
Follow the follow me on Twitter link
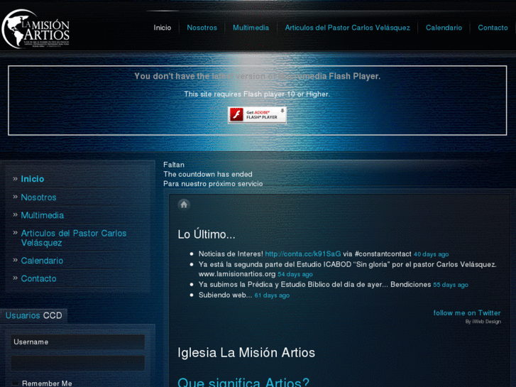coord(466,313)
